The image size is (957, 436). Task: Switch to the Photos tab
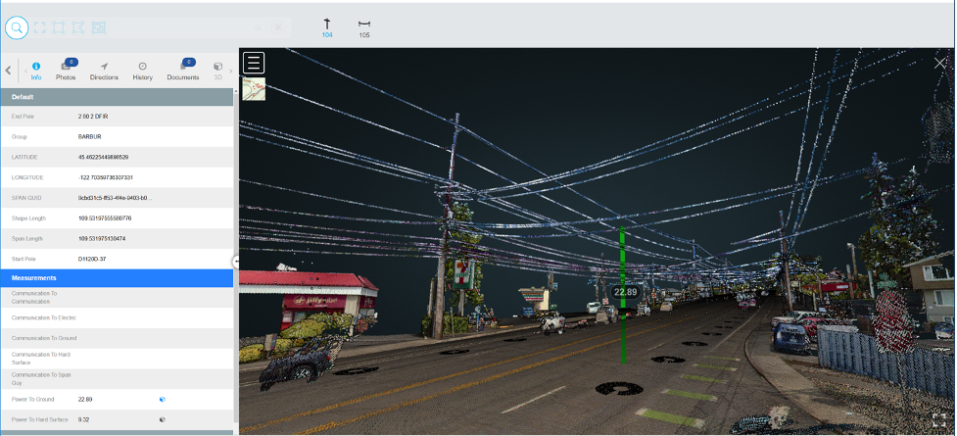point(67,70)
